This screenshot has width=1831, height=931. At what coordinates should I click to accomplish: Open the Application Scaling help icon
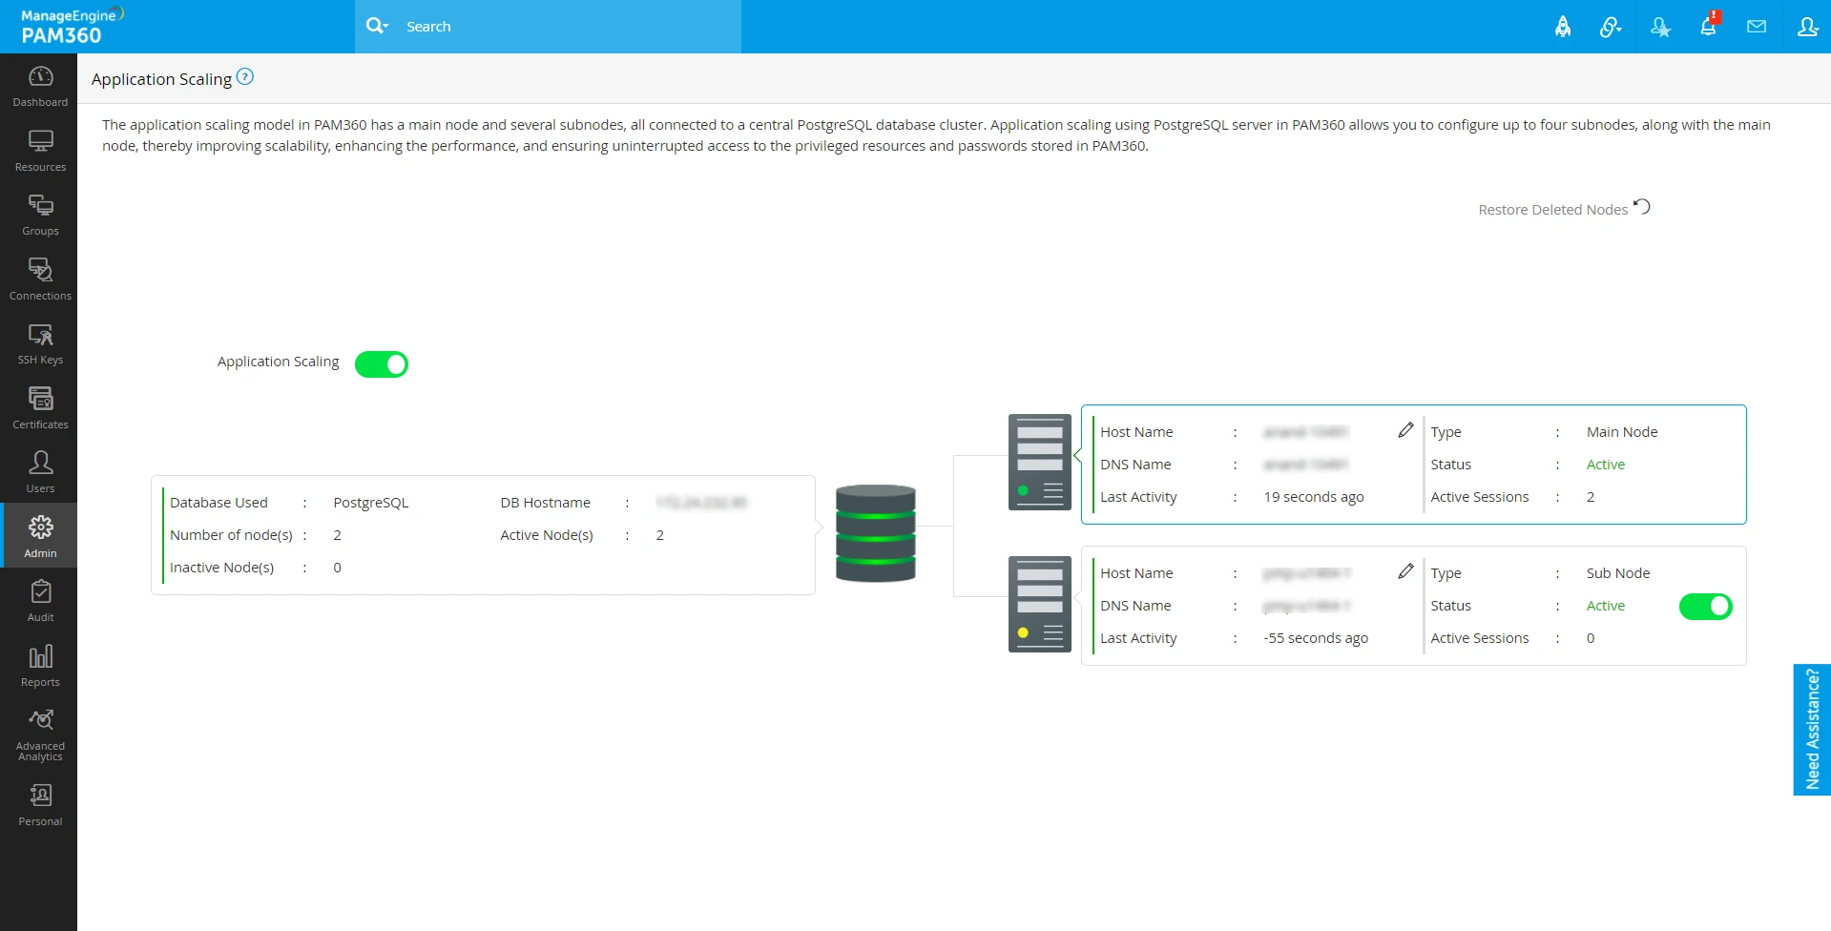coord(246,76)
